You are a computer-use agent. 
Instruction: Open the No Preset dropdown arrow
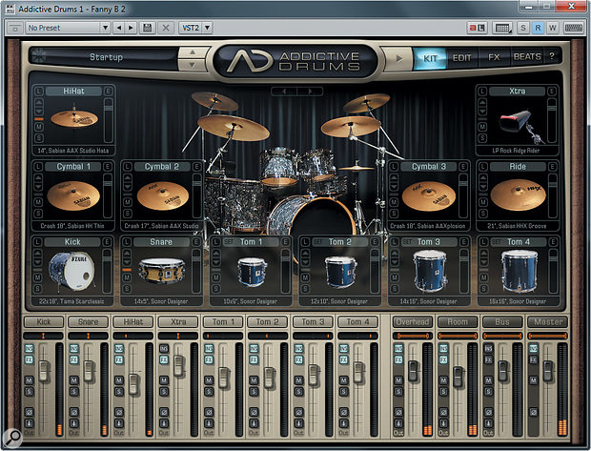tap(105, 28)
